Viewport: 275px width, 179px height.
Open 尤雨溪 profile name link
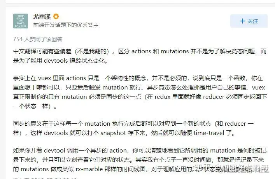42,17
